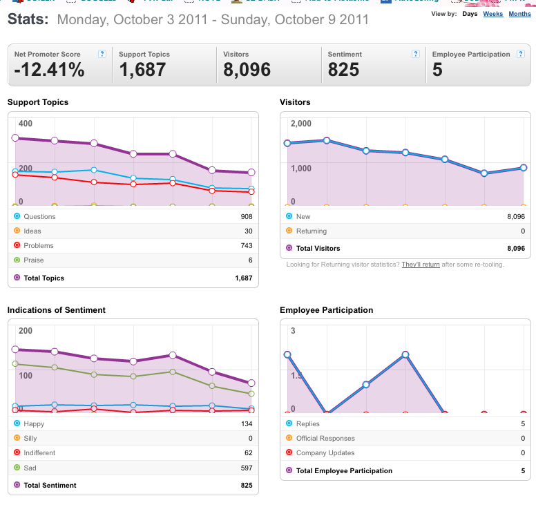The height and width of the screenshot is (516, 536).
Task: Click the Replies legend marker
Action: point(289,423)
